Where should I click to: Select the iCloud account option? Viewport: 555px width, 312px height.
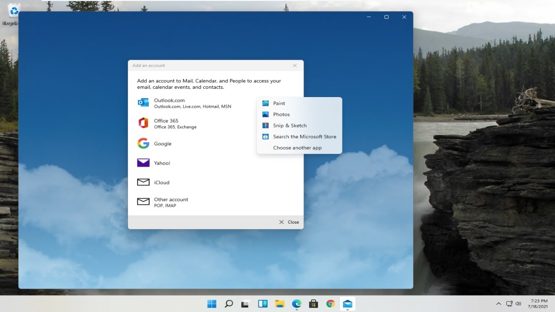[x=215, y=182]
